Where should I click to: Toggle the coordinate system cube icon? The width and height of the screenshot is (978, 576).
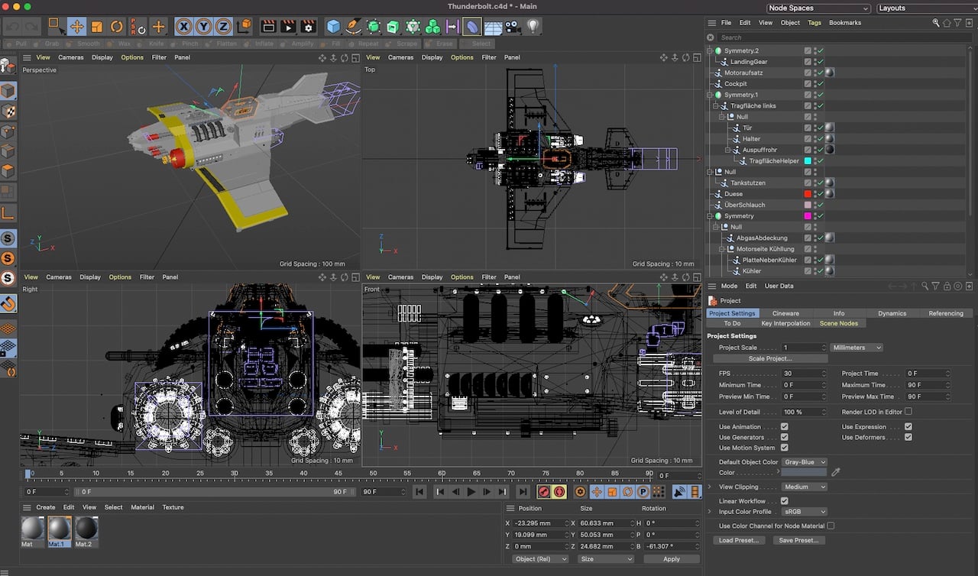(x=244, y=27)
